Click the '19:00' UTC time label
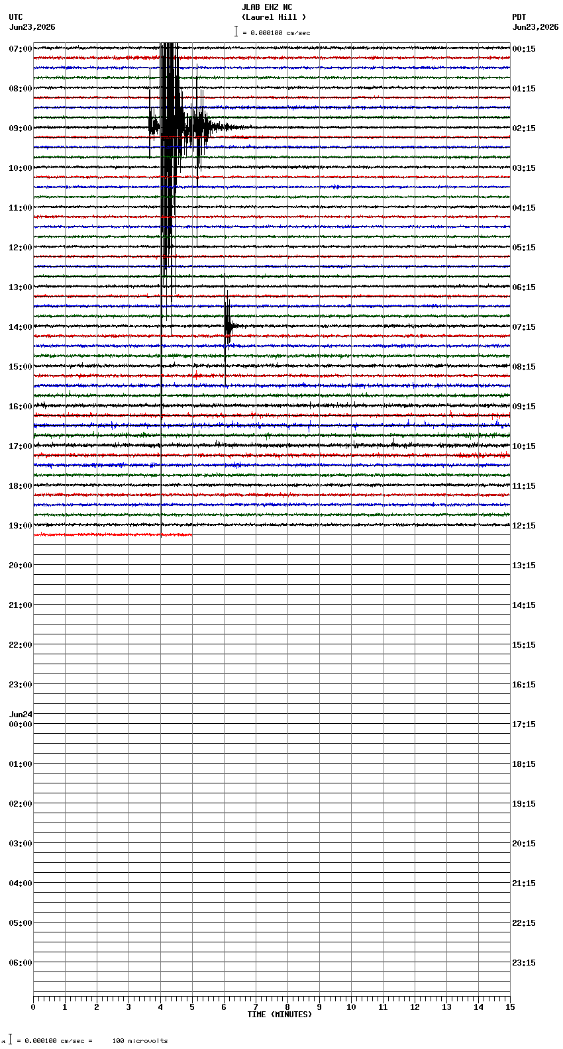Screen dimensions: 563x1049 click(x=21, y=526)
